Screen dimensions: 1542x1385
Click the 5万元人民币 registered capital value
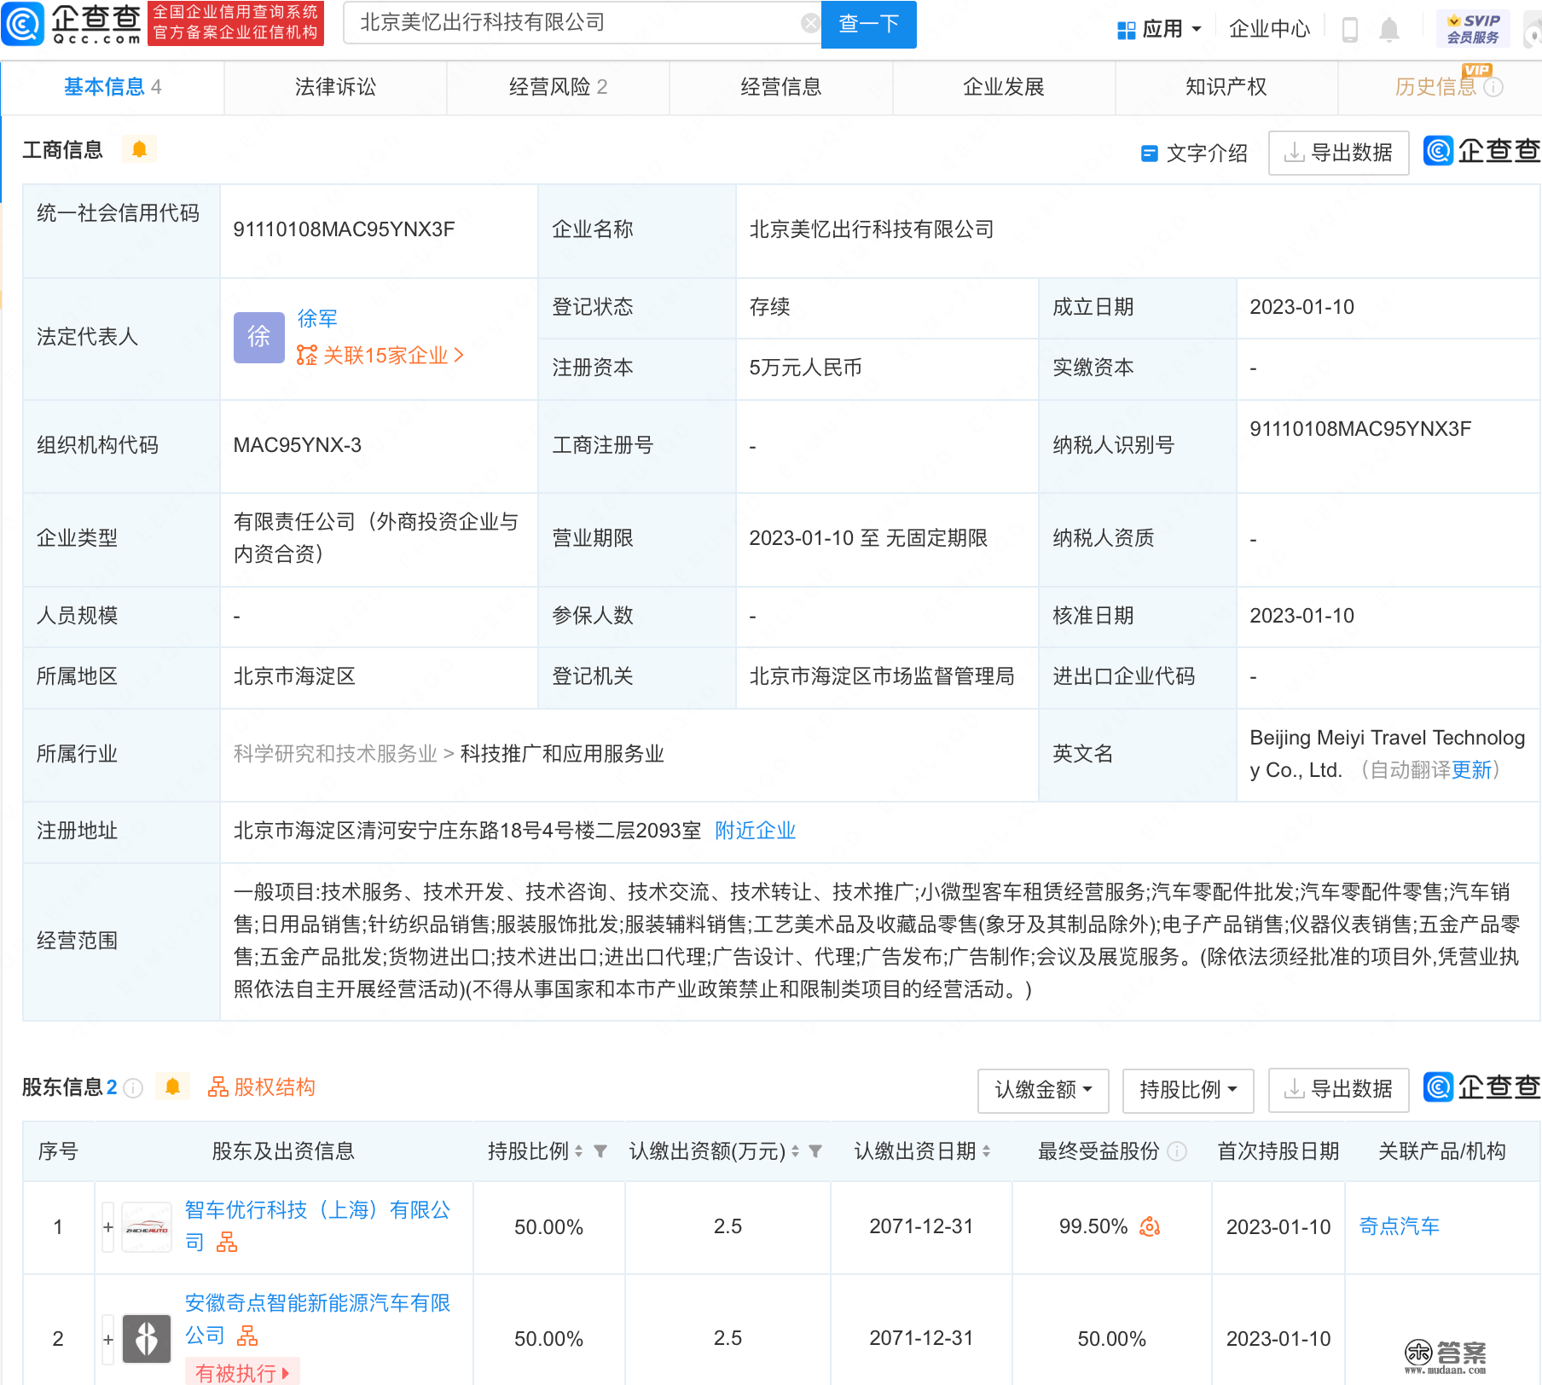point(805,368)
